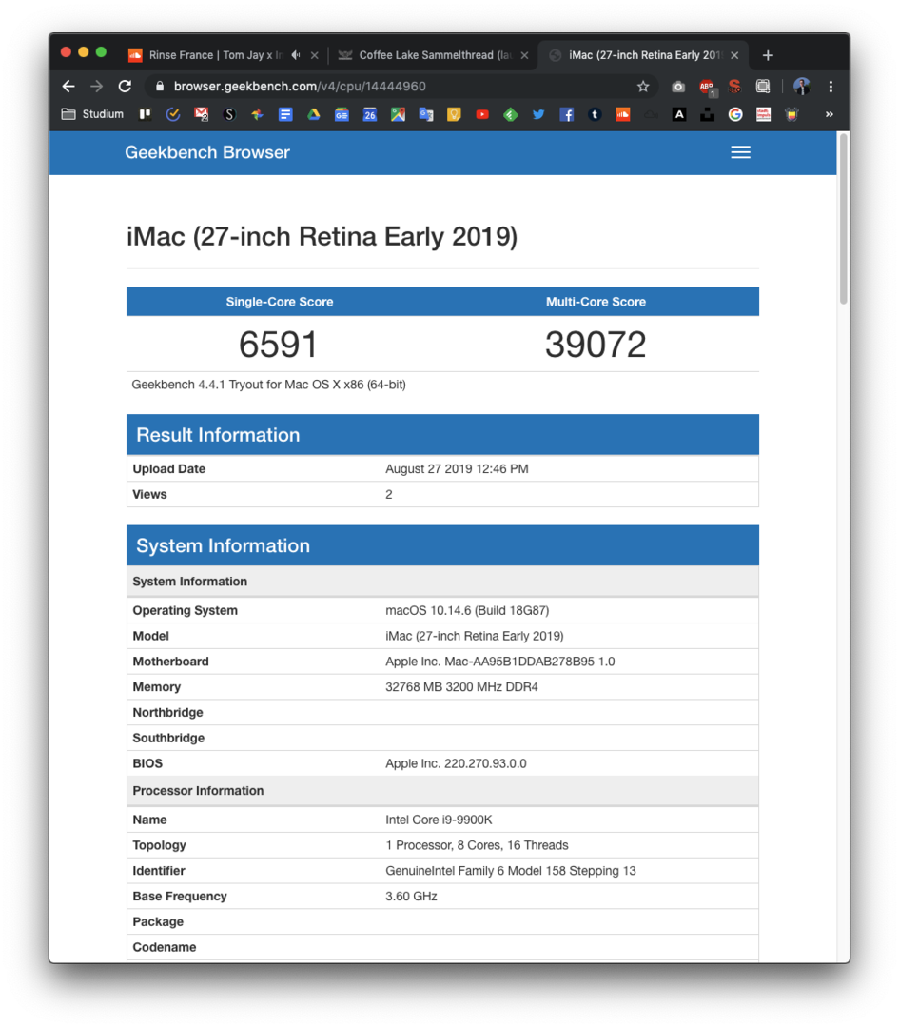This screenshot has width=899, height=1028.
Task: Open the Google Keep bookmark
Action: [x=454, y=115]
